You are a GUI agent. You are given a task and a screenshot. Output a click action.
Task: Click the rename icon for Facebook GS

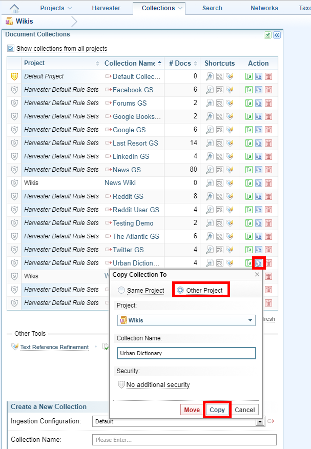click(x=249, y=90)
